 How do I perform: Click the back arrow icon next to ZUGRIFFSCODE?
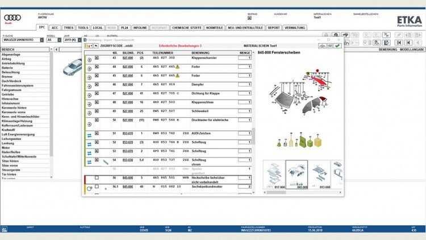pyautogui.click(x=96, y=45)
